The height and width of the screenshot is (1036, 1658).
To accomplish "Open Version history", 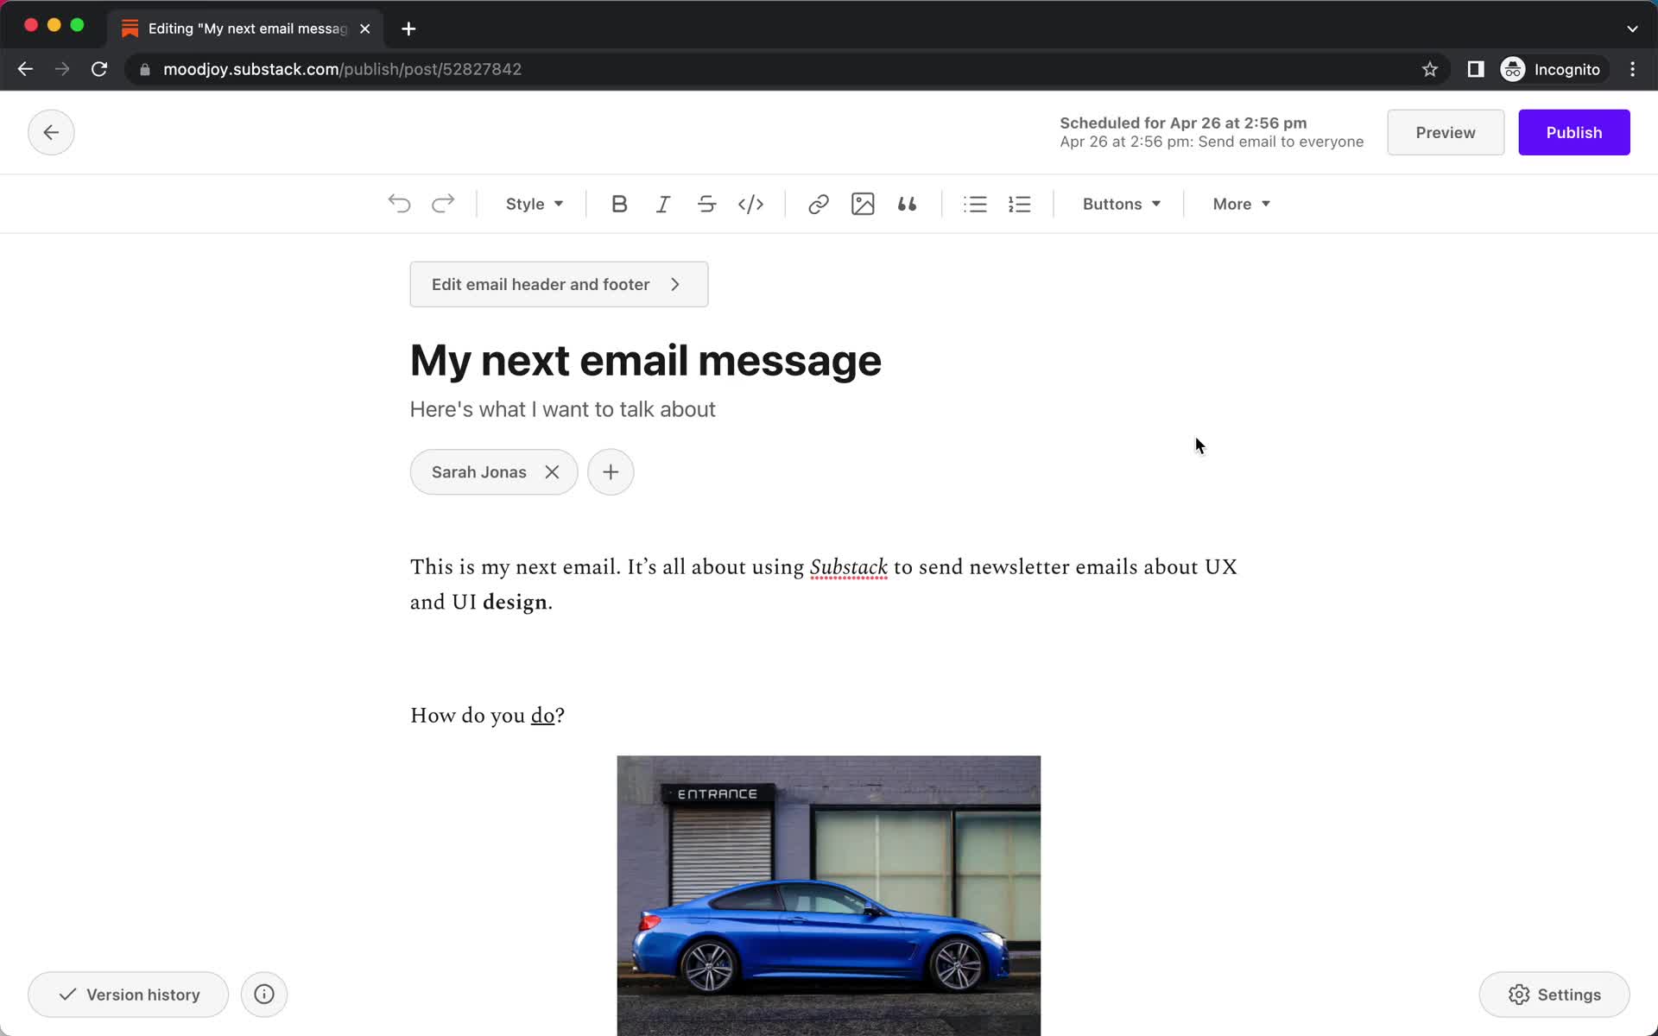I will tap(129, 995).
